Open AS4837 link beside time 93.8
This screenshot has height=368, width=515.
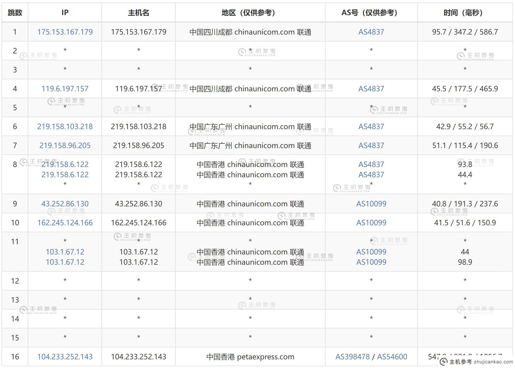[x=371, y=164]
